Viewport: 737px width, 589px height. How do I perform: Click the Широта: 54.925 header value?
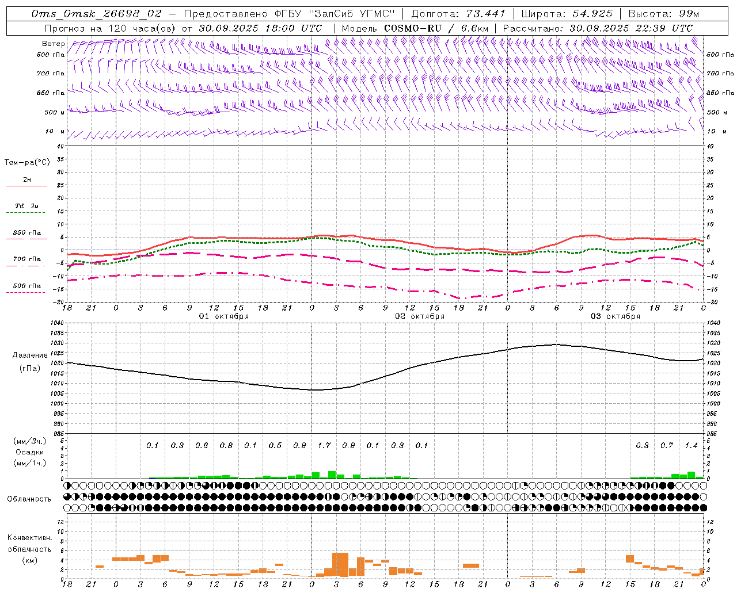coord(567,14)
